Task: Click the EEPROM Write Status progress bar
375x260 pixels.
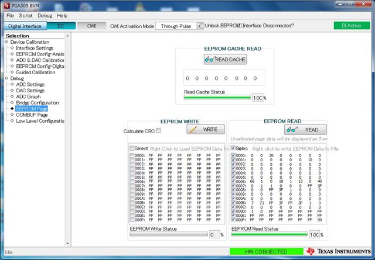Action: [x=169, y=234]
